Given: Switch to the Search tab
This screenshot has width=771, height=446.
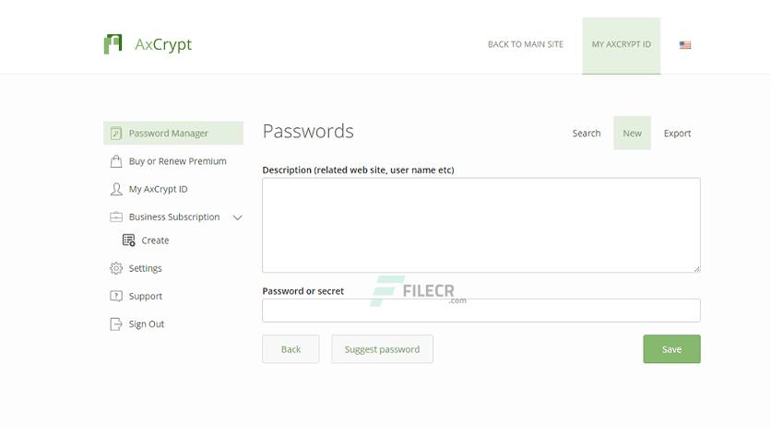Looking at the screenshot, I should (587, 133).
